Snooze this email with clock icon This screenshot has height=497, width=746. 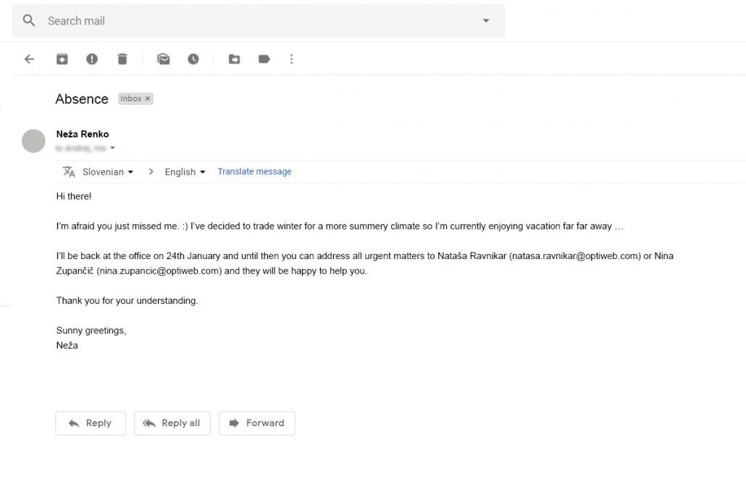click(x=193, y=59)
